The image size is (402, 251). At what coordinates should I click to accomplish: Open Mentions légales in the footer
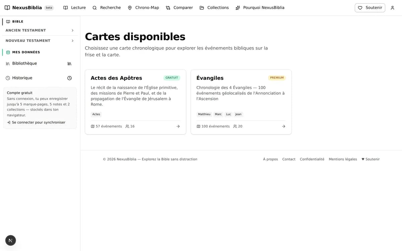[x=343, y=159]
